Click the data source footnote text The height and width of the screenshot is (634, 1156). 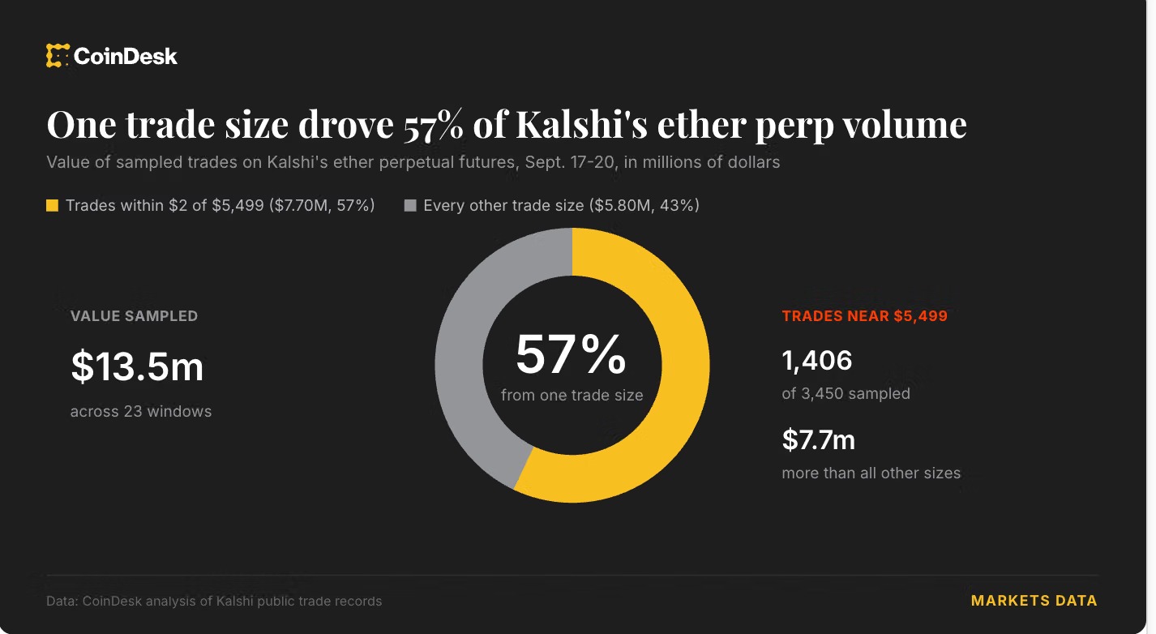click(214, 602)
